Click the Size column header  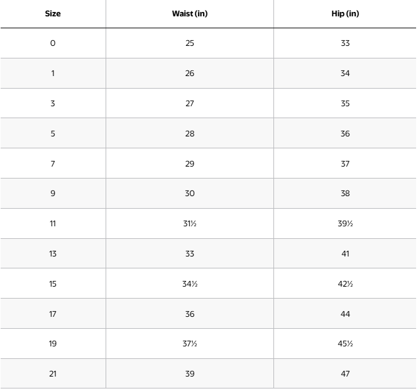click(53, 14)
